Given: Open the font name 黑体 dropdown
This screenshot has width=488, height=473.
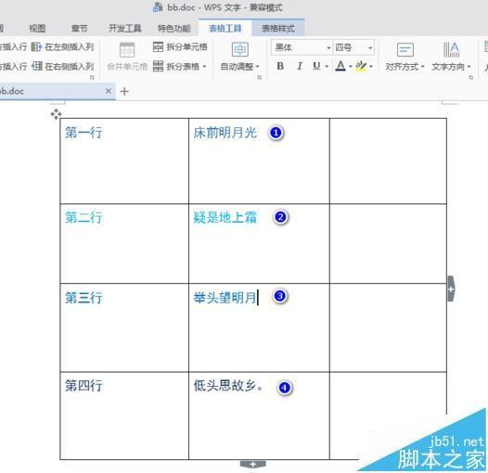Looking at the screenshot, I should click(x=328, y=48).
